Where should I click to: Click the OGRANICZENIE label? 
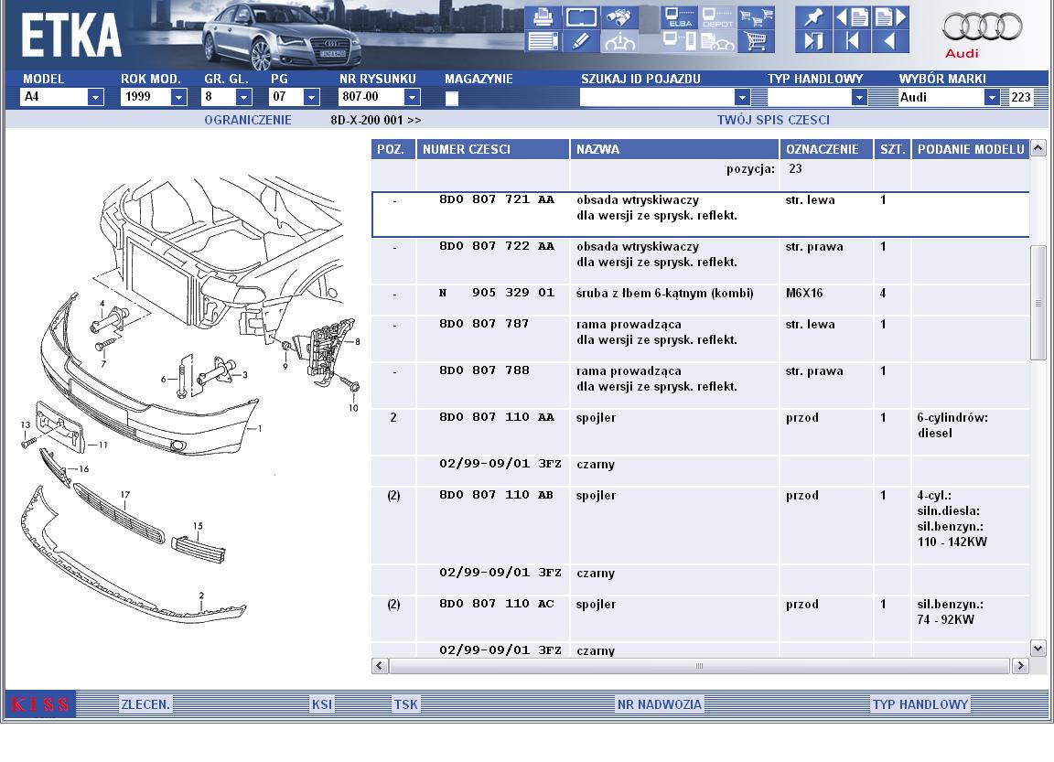tap(248, 120)
